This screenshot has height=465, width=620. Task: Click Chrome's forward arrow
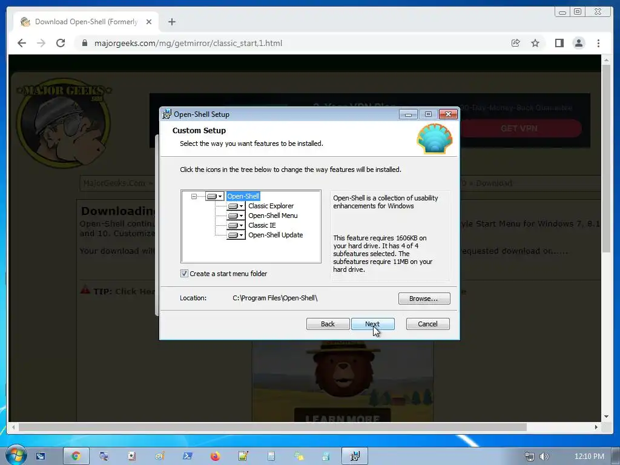(41, 43)
